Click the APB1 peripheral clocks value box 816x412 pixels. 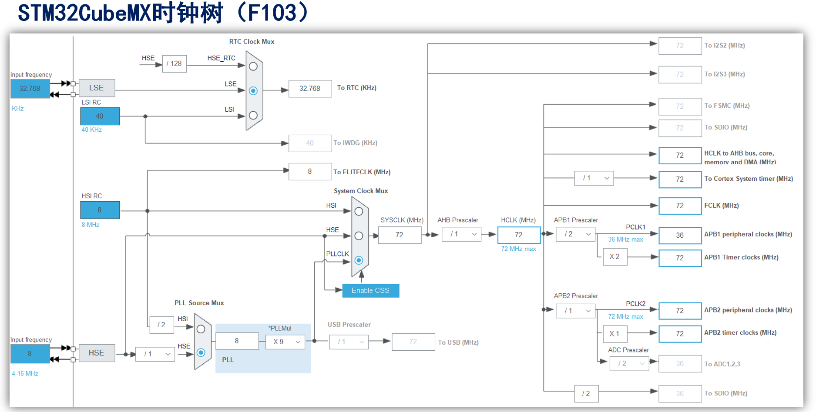coord(680,236)
